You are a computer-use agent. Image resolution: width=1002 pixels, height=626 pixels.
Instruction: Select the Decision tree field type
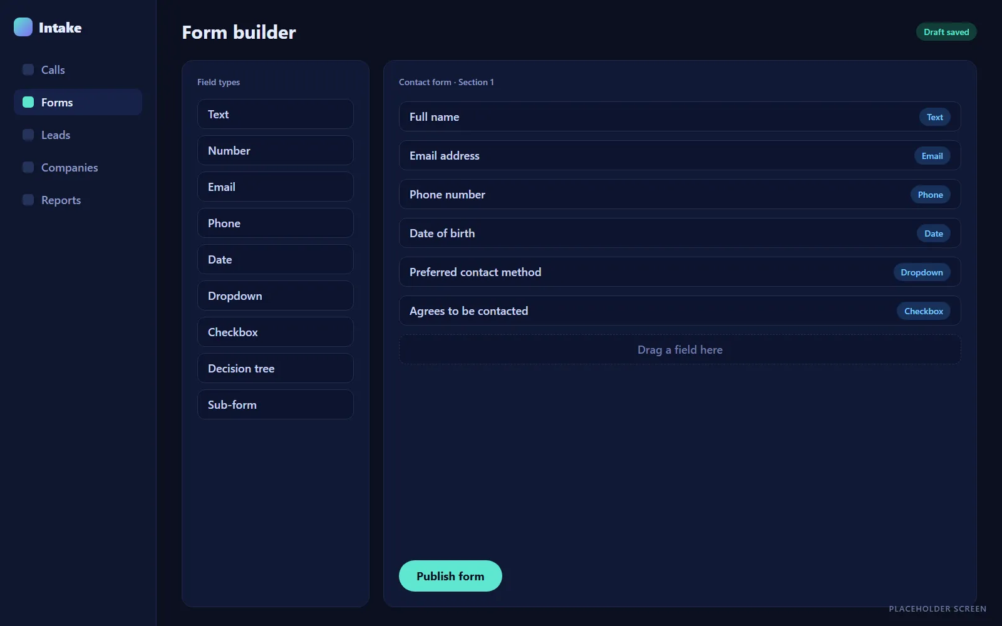tap(276, 368)
